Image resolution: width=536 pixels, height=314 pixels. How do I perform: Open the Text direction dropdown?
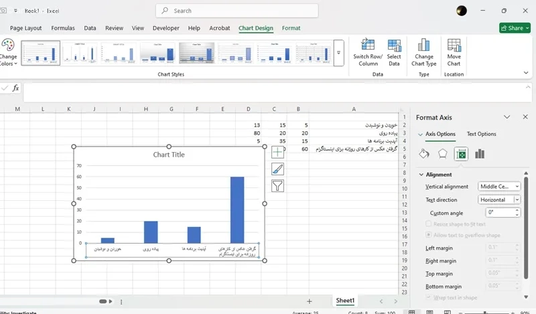(x=499, y=200)
